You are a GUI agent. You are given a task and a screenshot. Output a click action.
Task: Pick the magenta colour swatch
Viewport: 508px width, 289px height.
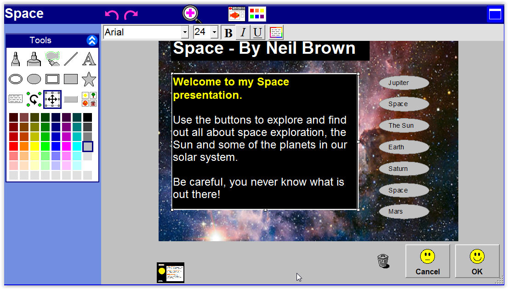click(66, 147)
